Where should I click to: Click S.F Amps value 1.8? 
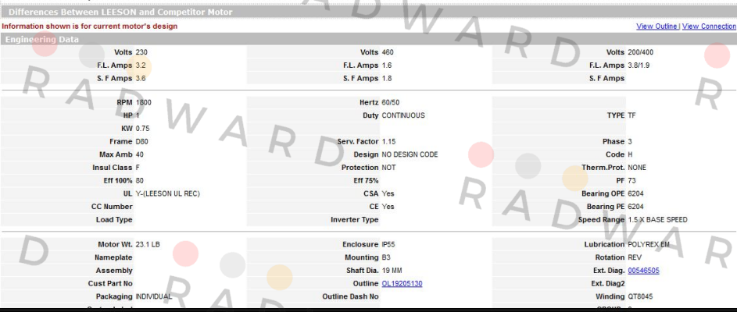[387, 78]
